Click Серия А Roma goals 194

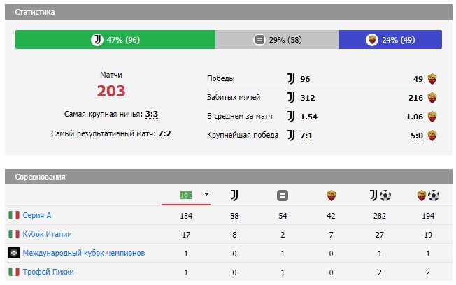[x=428, y=216]
